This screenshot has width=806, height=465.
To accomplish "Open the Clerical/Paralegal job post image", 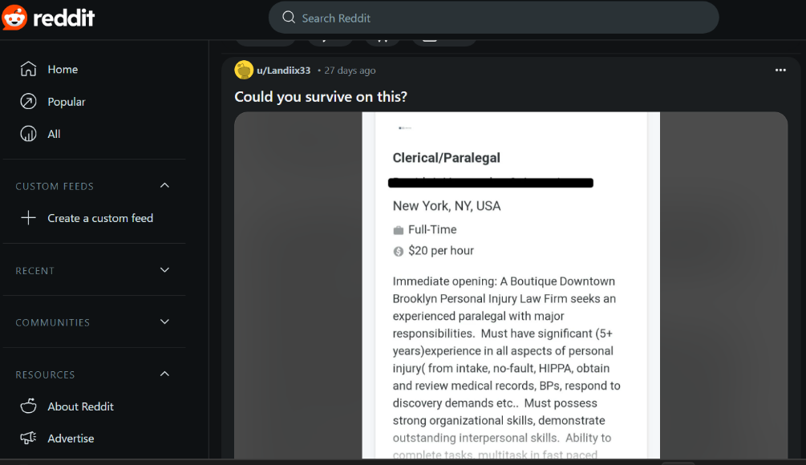I will [511, 285].
